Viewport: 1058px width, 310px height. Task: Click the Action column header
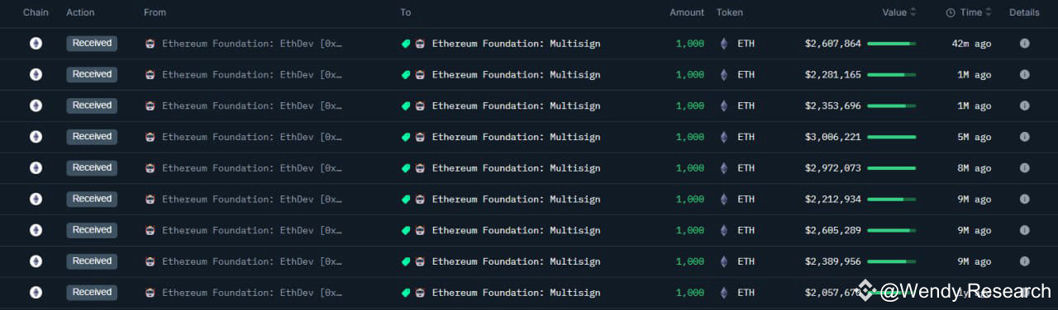pos(80,12)
